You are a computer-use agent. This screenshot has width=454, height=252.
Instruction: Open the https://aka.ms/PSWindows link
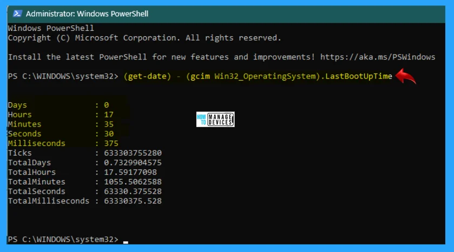click(378, 57)
